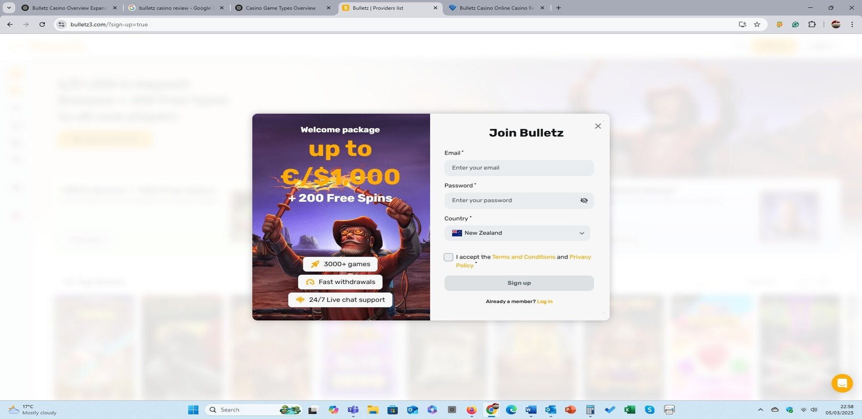Click the install app icon in address bar

(742, 24)
